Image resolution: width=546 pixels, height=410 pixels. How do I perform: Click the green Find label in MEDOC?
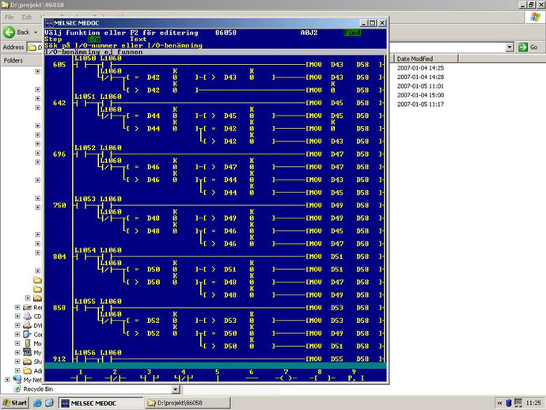(352, 32)
